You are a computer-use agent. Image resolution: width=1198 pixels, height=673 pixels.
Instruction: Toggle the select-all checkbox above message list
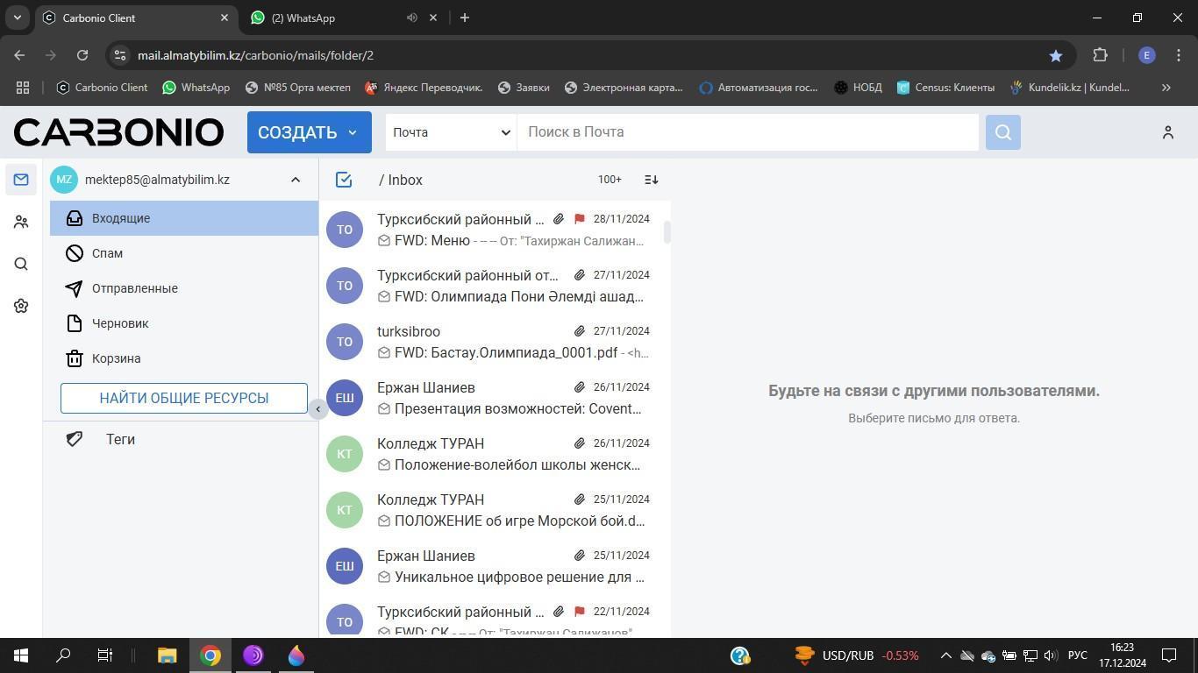[x=344, y=180]
